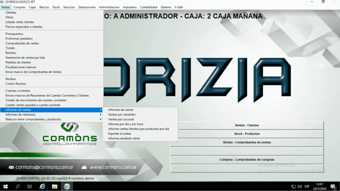The image size is (340, 191).
Task: Open the Compras menu
Action: (x=19, y=7)
